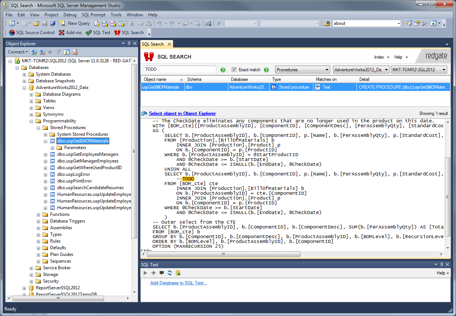Image resolution: width=456 pixels, height=316 pixels.
Task: Expand the Tables folder node
Action: click(x=32, y=101)
